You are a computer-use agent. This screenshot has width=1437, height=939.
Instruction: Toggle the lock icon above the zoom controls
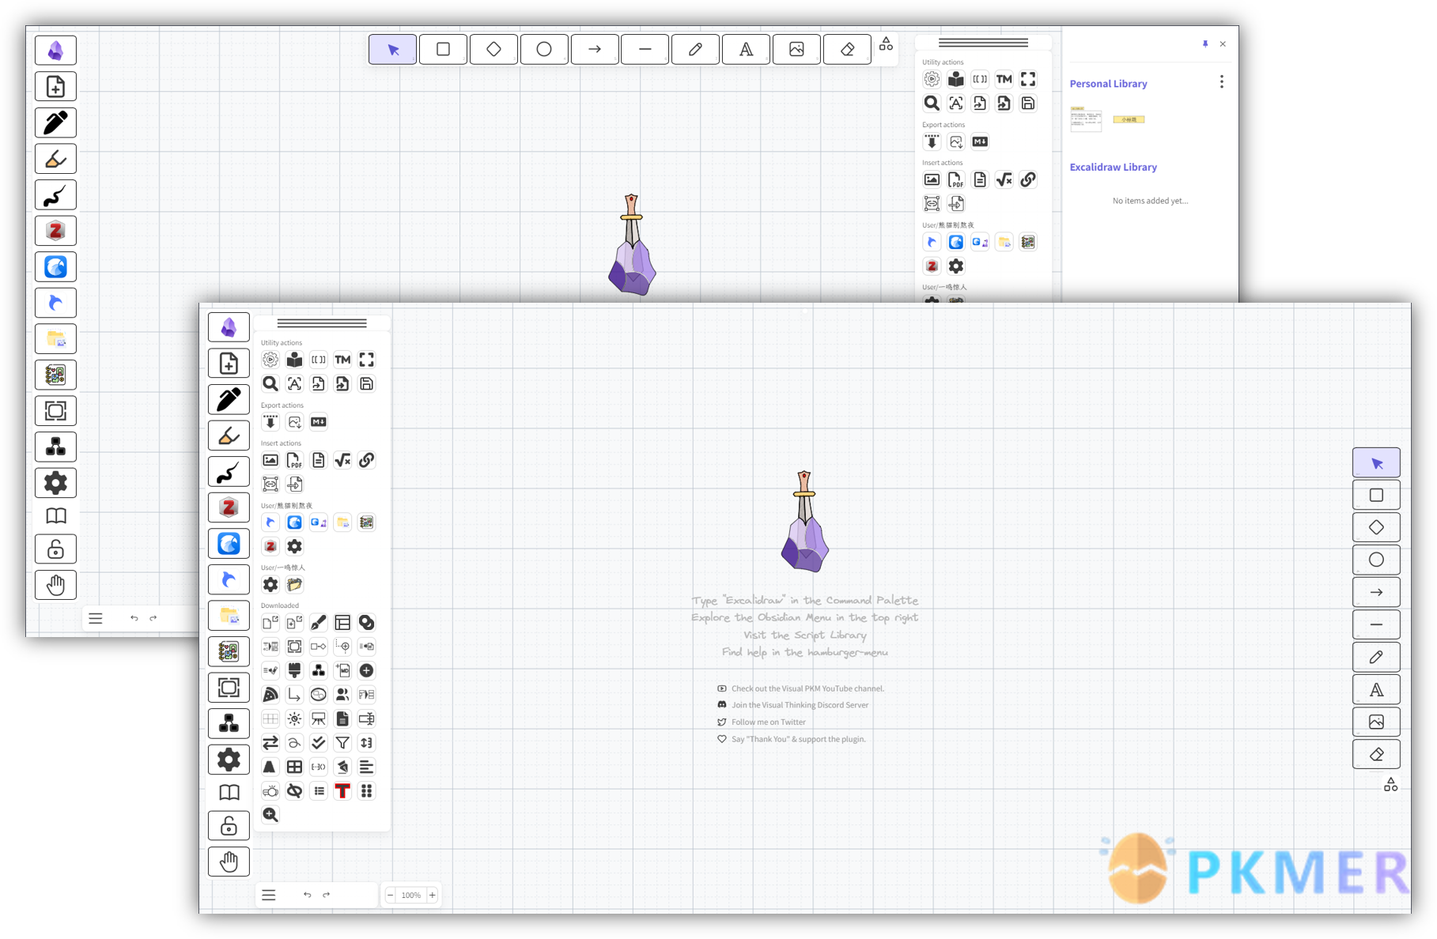click(x=229, y=826)
